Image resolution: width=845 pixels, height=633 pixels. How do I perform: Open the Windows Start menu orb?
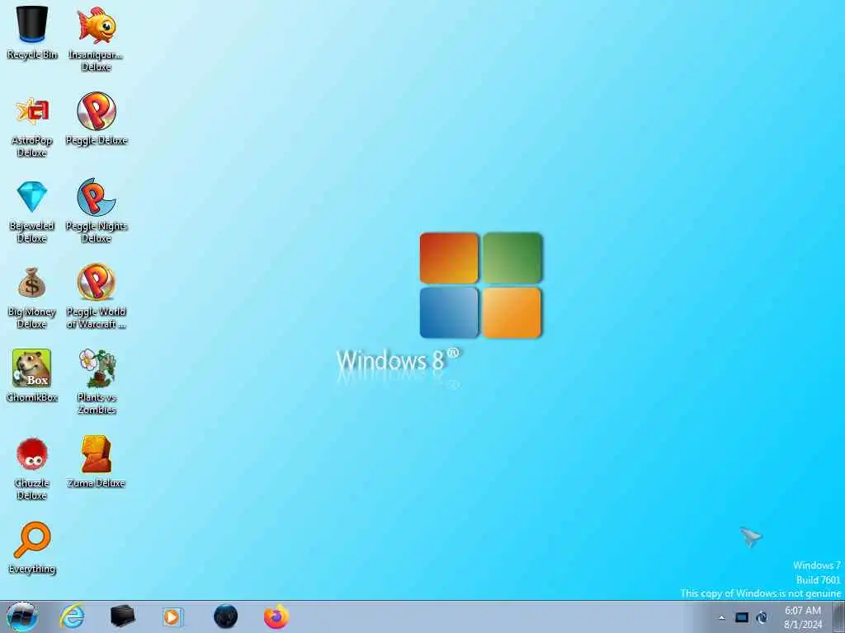[x=22, y=617]
